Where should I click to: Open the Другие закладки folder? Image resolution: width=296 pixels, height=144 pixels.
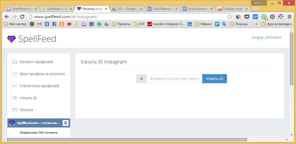[x=277, y=24]
